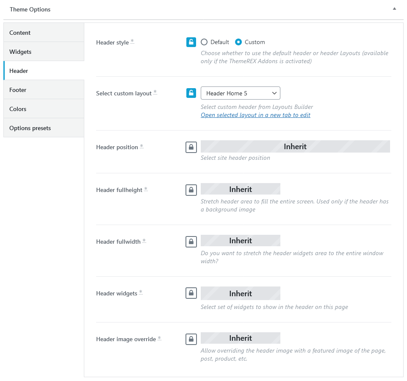Unlock the Header fullwidth inherit lock

[x=191, y=242]
